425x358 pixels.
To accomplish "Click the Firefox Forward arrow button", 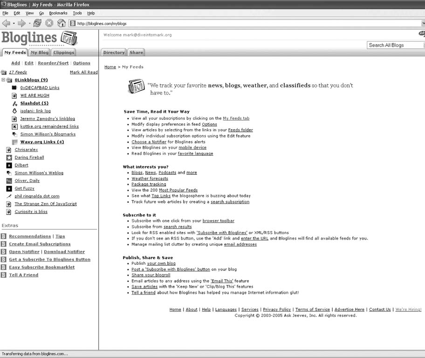I will click(x=21, y=23).
